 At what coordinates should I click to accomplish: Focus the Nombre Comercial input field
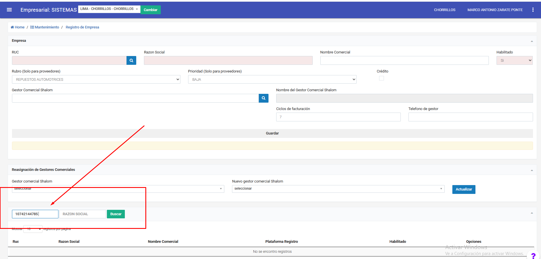404,60
